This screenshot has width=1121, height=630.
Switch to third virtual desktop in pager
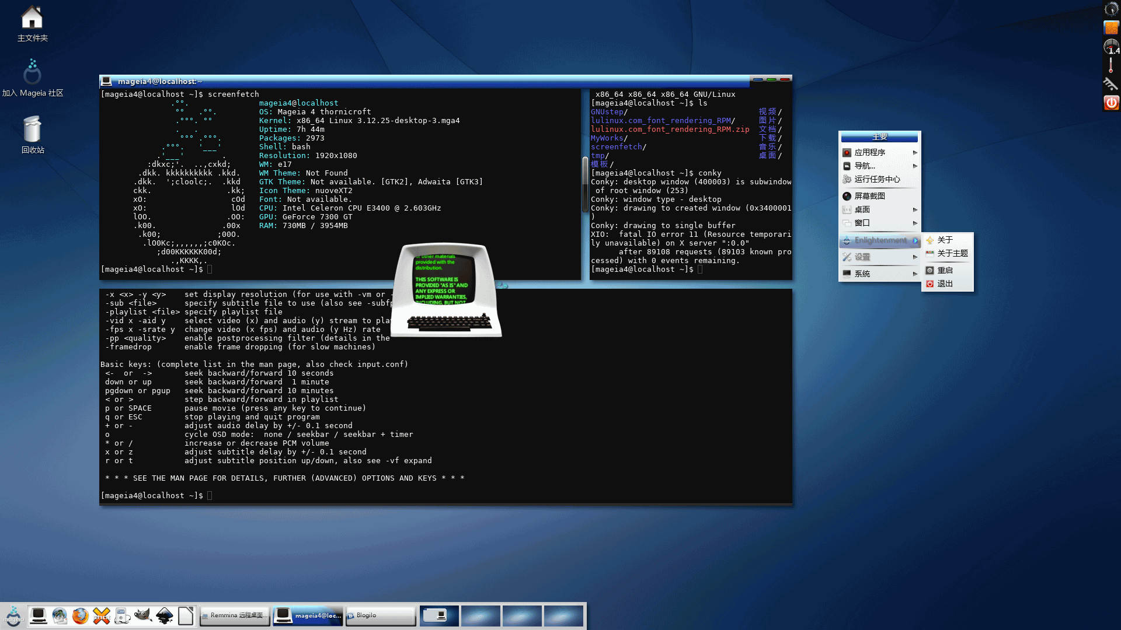522,616
